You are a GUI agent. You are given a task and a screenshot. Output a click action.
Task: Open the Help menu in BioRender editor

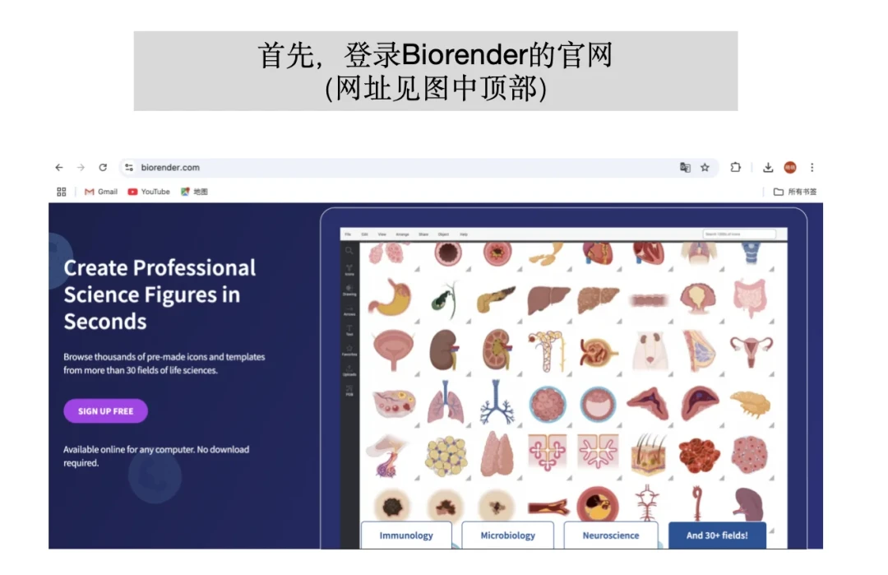click(464, 234)
